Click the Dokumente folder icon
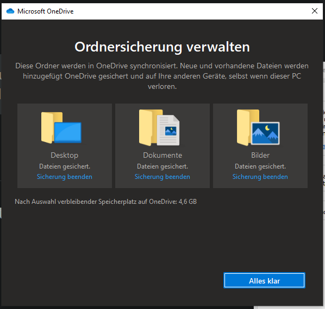325x309 pixels. coord(159,127)
